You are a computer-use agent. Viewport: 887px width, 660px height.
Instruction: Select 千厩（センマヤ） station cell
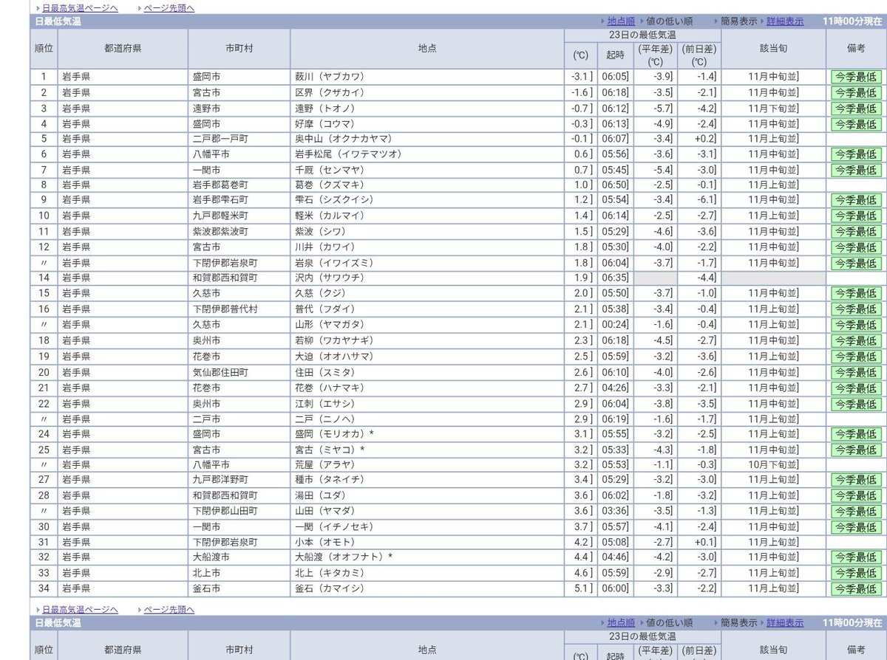coord(427,170)
